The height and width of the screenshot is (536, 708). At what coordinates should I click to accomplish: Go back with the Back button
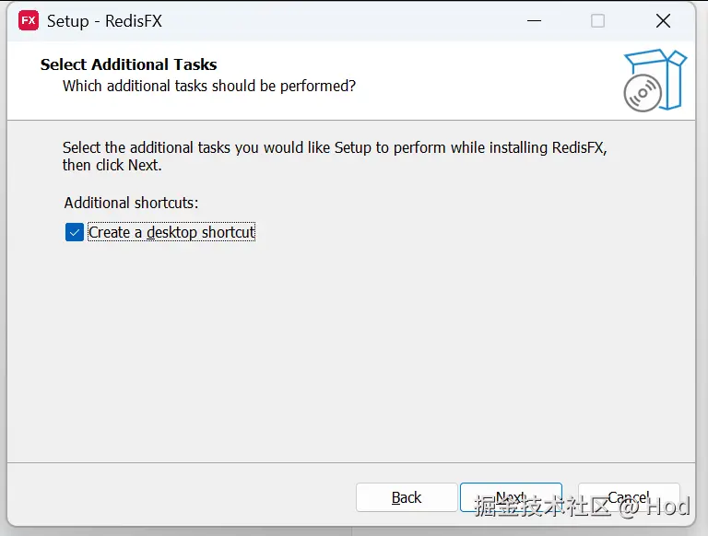[407, 497]
